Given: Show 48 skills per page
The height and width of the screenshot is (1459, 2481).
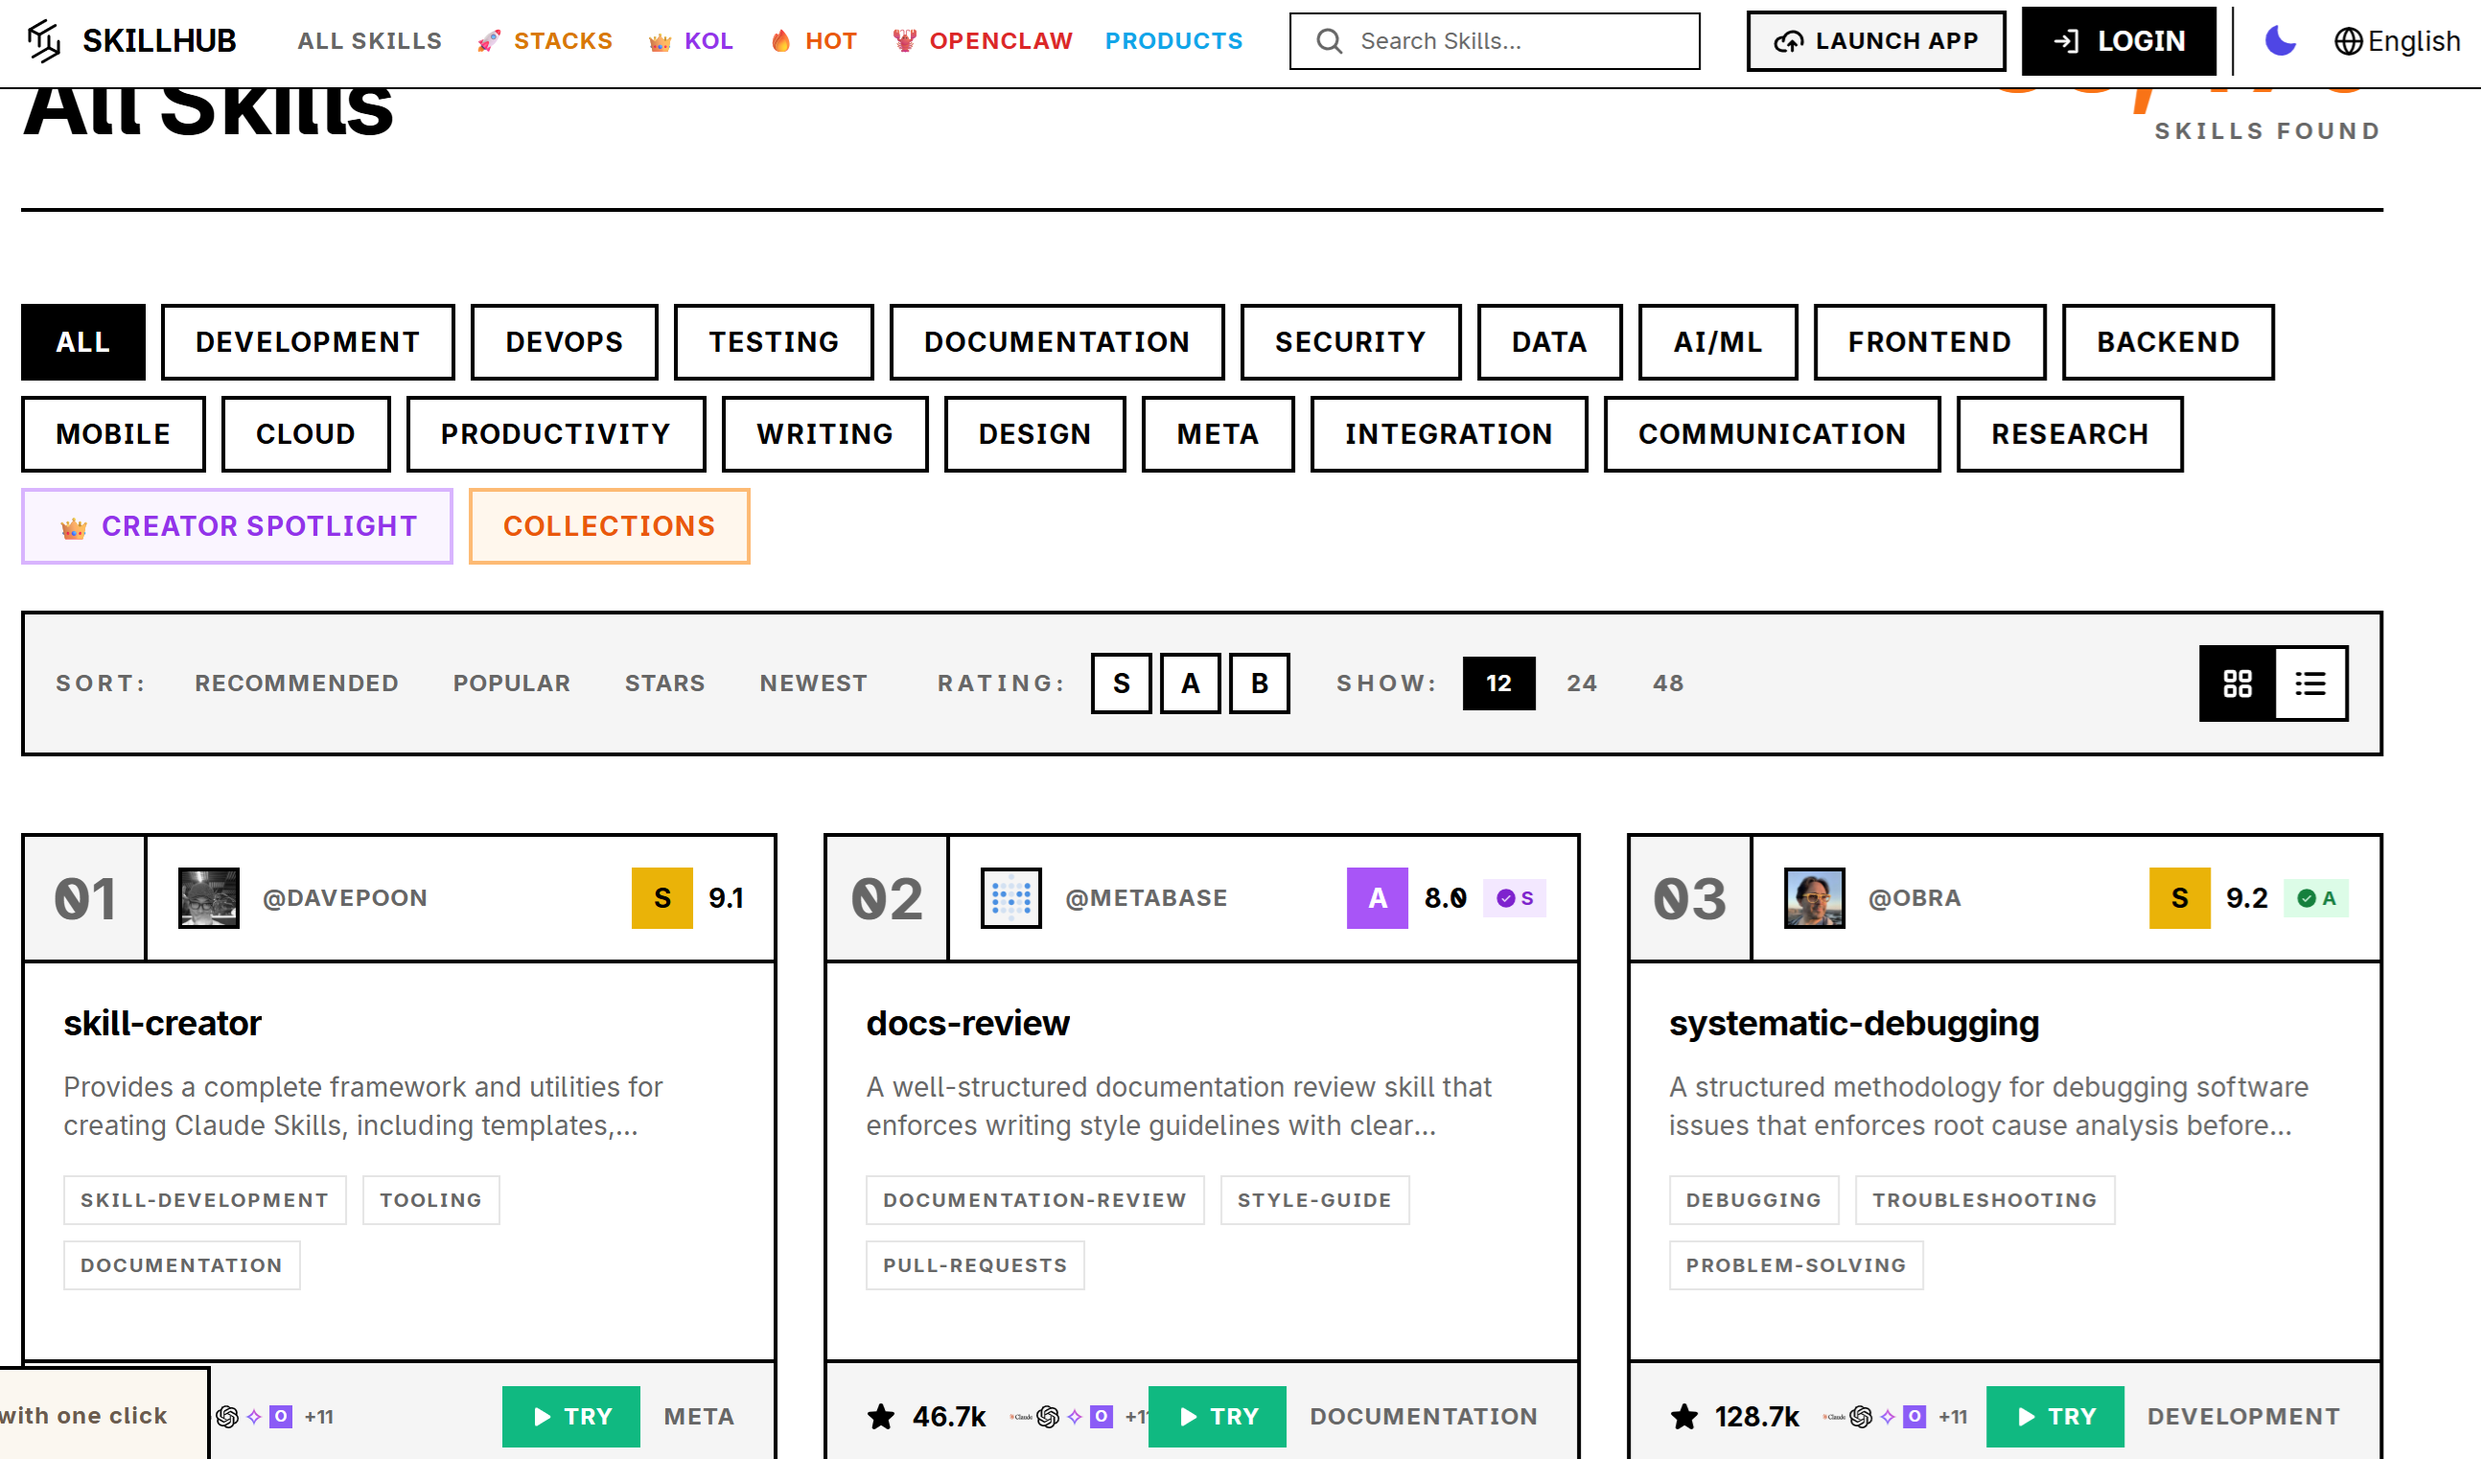Looking at the screenshot, I should coord(1667,683).
